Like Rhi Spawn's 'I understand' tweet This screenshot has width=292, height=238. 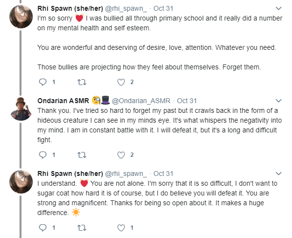click(x=121, y=228)
